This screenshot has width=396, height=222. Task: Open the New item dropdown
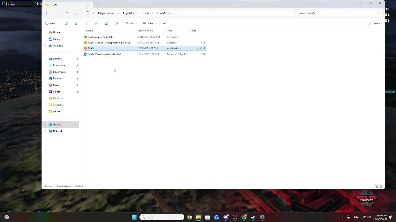(x=51, y=23)
